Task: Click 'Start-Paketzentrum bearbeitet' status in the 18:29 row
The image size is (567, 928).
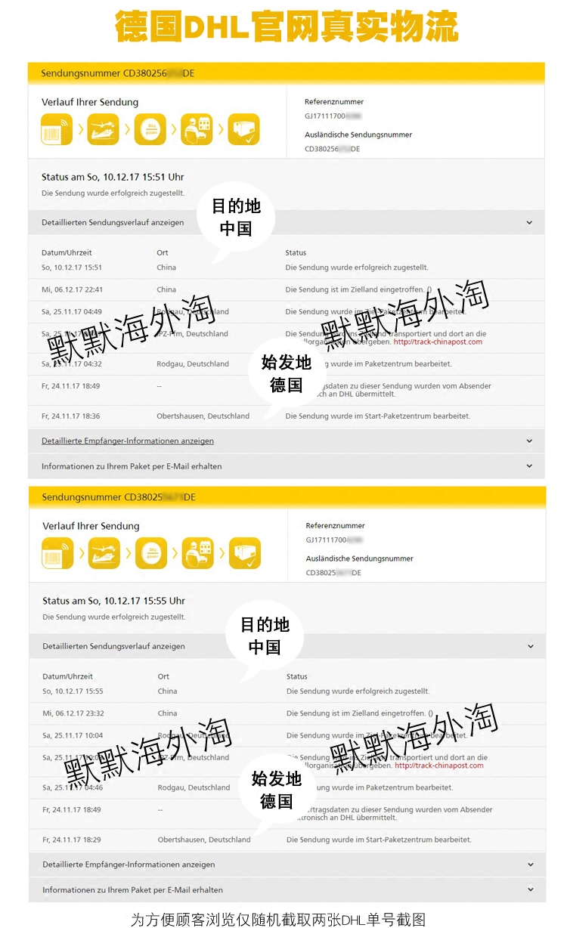Action: coord(379,840)
